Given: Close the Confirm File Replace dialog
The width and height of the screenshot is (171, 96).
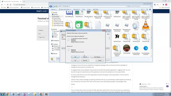Looking at the screenshot, I should pos(104,31).
